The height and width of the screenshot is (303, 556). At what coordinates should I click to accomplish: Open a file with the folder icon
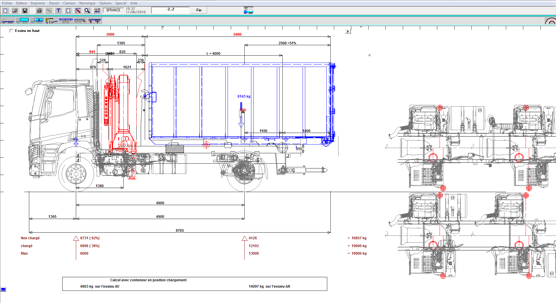15,10
